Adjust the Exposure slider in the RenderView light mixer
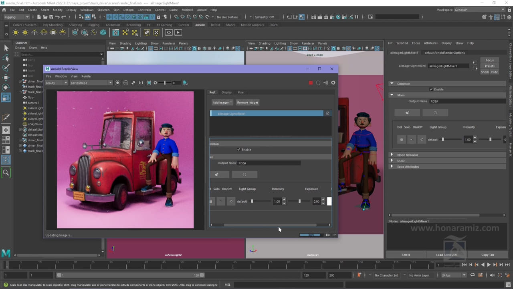 click(x=300, y=201)
